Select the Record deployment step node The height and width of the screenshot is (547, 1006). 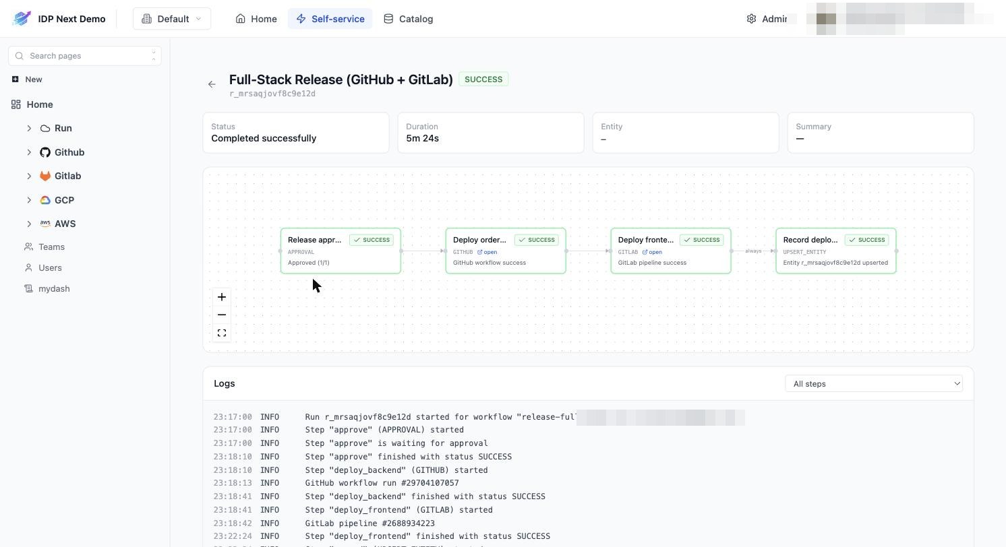click(x=836, y=251)
